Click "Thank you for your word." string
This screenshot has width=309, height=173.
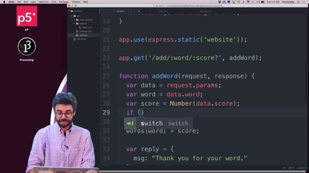[199, 158]
